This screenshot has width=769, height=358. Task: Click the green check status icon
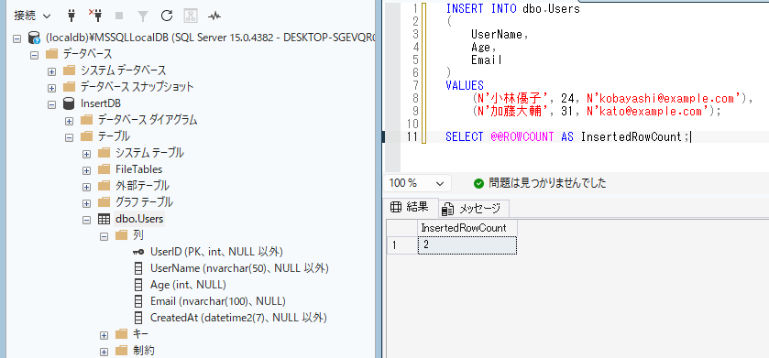pyautogui.click(x=478, y=184)
